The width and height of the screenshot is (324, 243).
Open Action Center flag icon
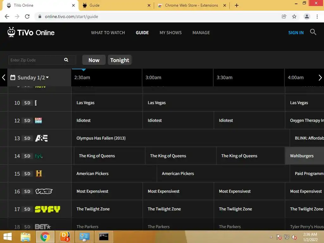279,237
